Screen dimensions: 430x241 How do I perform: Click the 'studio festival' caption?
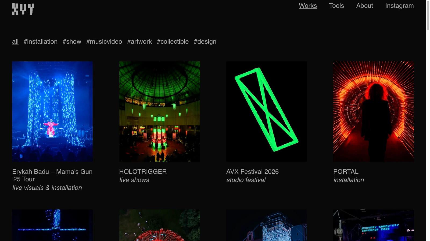[246, 180]
